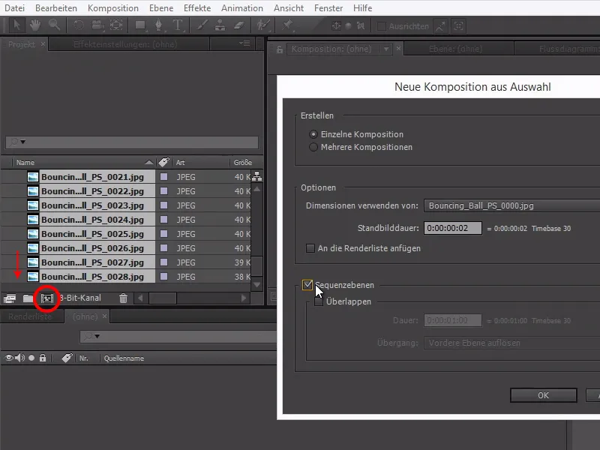Open the Datei menu
The height and width of the screenshot is (450, 600).
[x=14, y=8]
